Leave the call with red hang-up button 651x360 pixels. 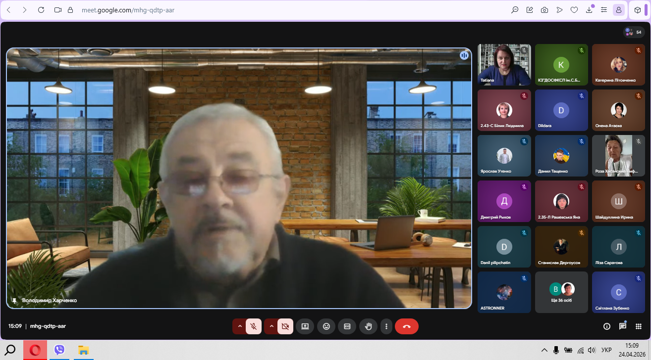pyautogui.click(x=407, y=326)
